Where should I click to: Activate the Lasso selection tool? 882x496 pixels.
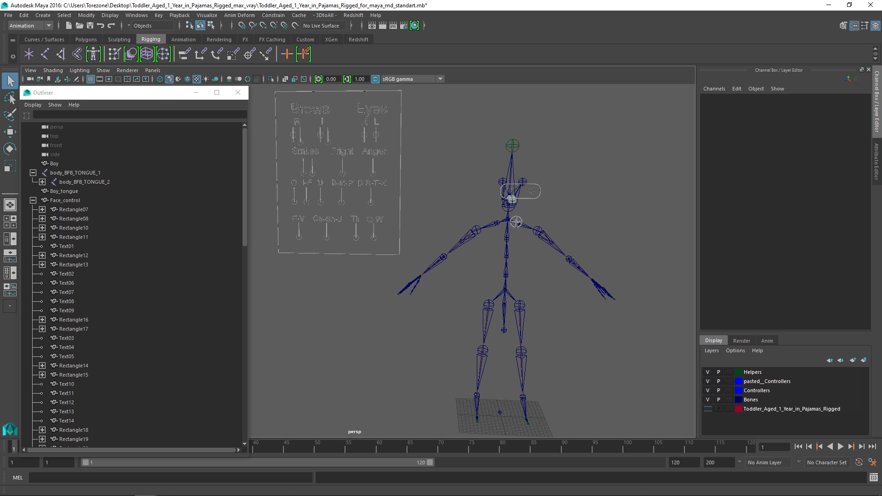[x=10, y=98]
